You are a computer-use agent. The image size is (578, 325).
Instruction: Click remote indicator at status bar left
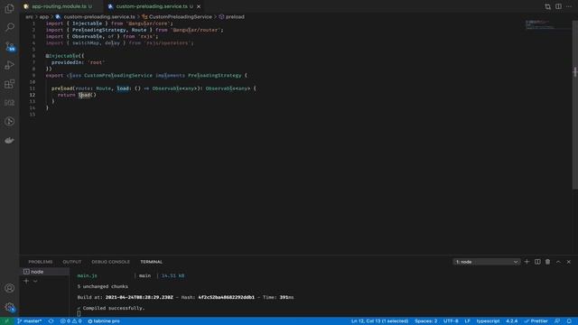[6, 321]
